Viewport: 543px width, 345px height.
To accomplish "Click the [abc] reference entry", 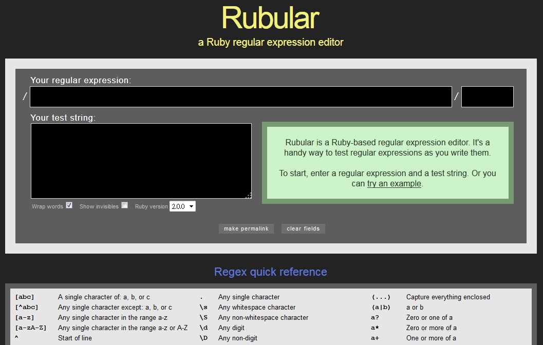I will point(25,297).
